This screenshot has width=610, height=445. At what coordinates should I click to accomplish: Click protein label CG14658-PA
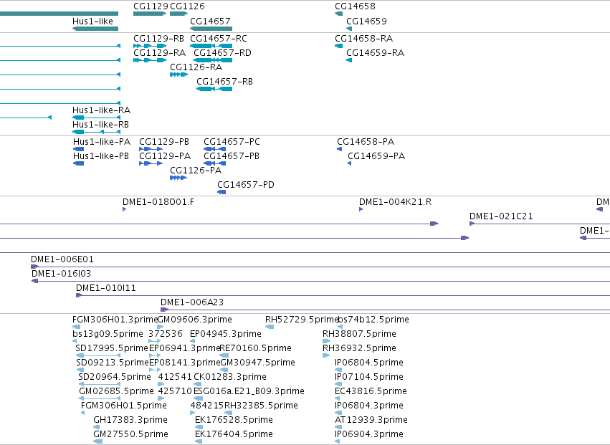click(x=366, y=142)
